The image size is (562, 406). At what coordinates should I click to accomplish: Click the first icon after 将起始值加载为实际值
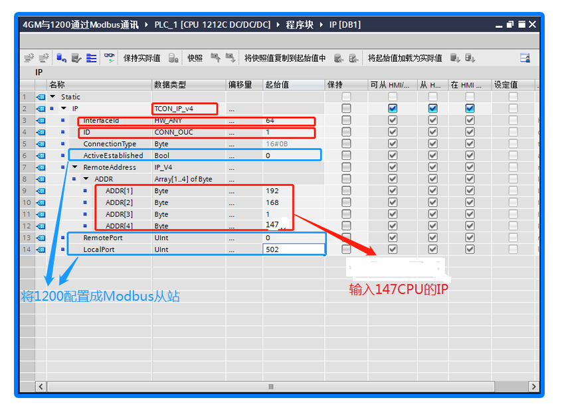455,58
